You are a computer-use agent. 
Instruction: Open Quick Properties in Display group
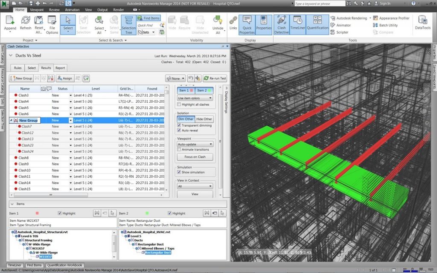point(247,25)
